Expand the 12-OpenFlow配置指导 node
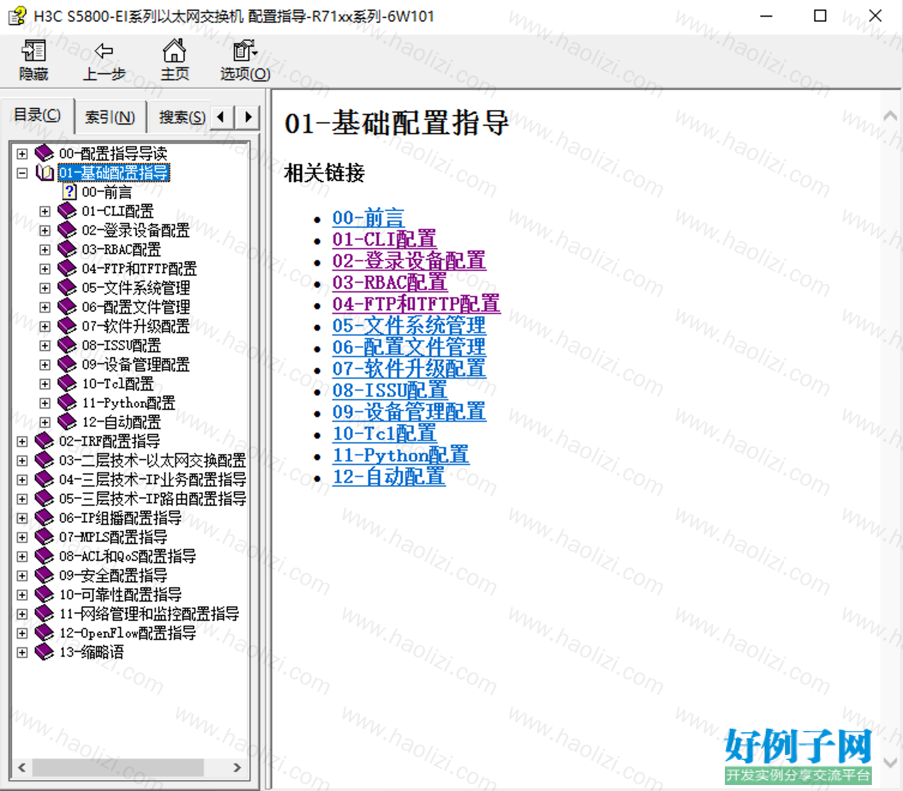Image resolution: width=903 pixels, height=791 pixels. pyautogui.click(x=22, y=633)
